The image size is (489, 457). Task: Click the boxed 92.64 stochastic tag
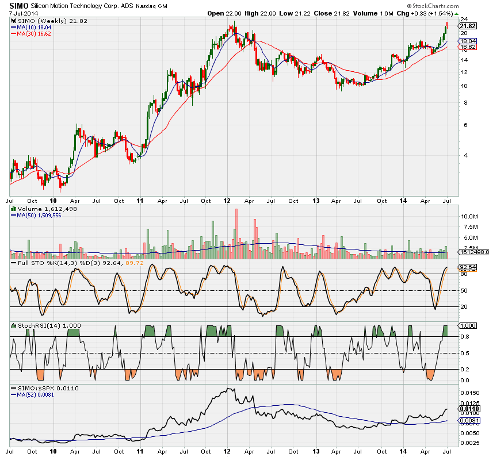[468, 267]
